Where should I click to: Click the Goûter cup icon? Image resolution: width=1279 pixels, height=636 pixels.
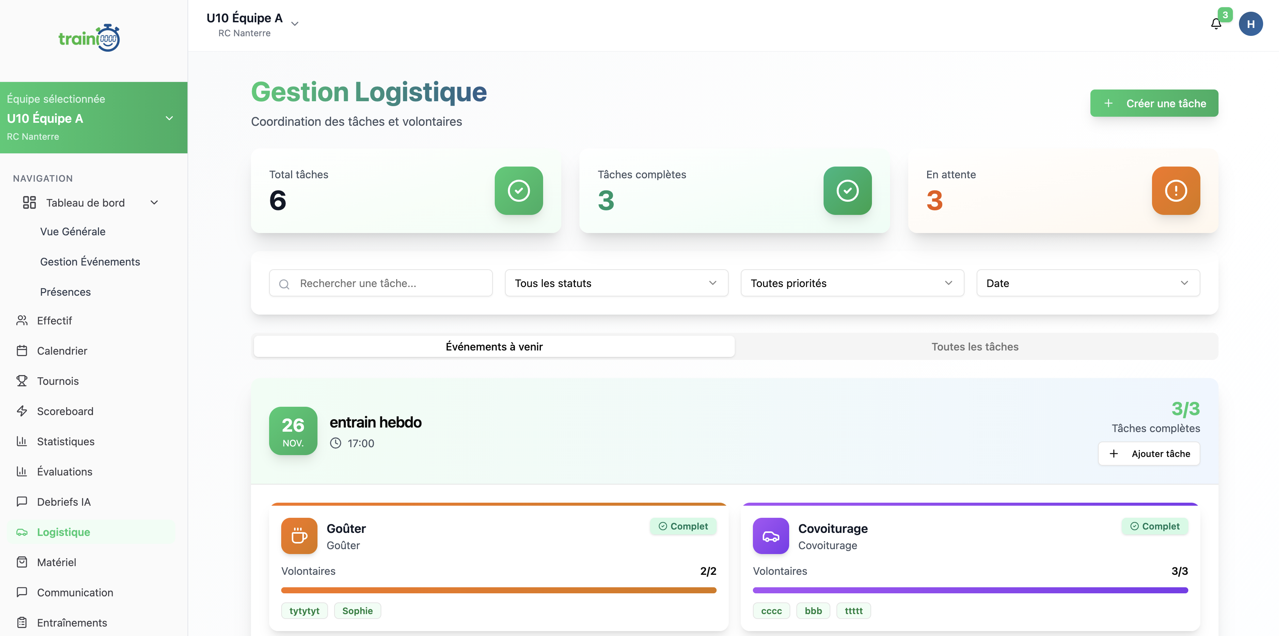[299, 536]
